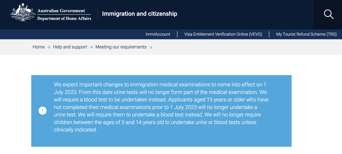Screen dimensions: 342x154
Task: Open the ImmiAccount link
Action: click(158, 34)
